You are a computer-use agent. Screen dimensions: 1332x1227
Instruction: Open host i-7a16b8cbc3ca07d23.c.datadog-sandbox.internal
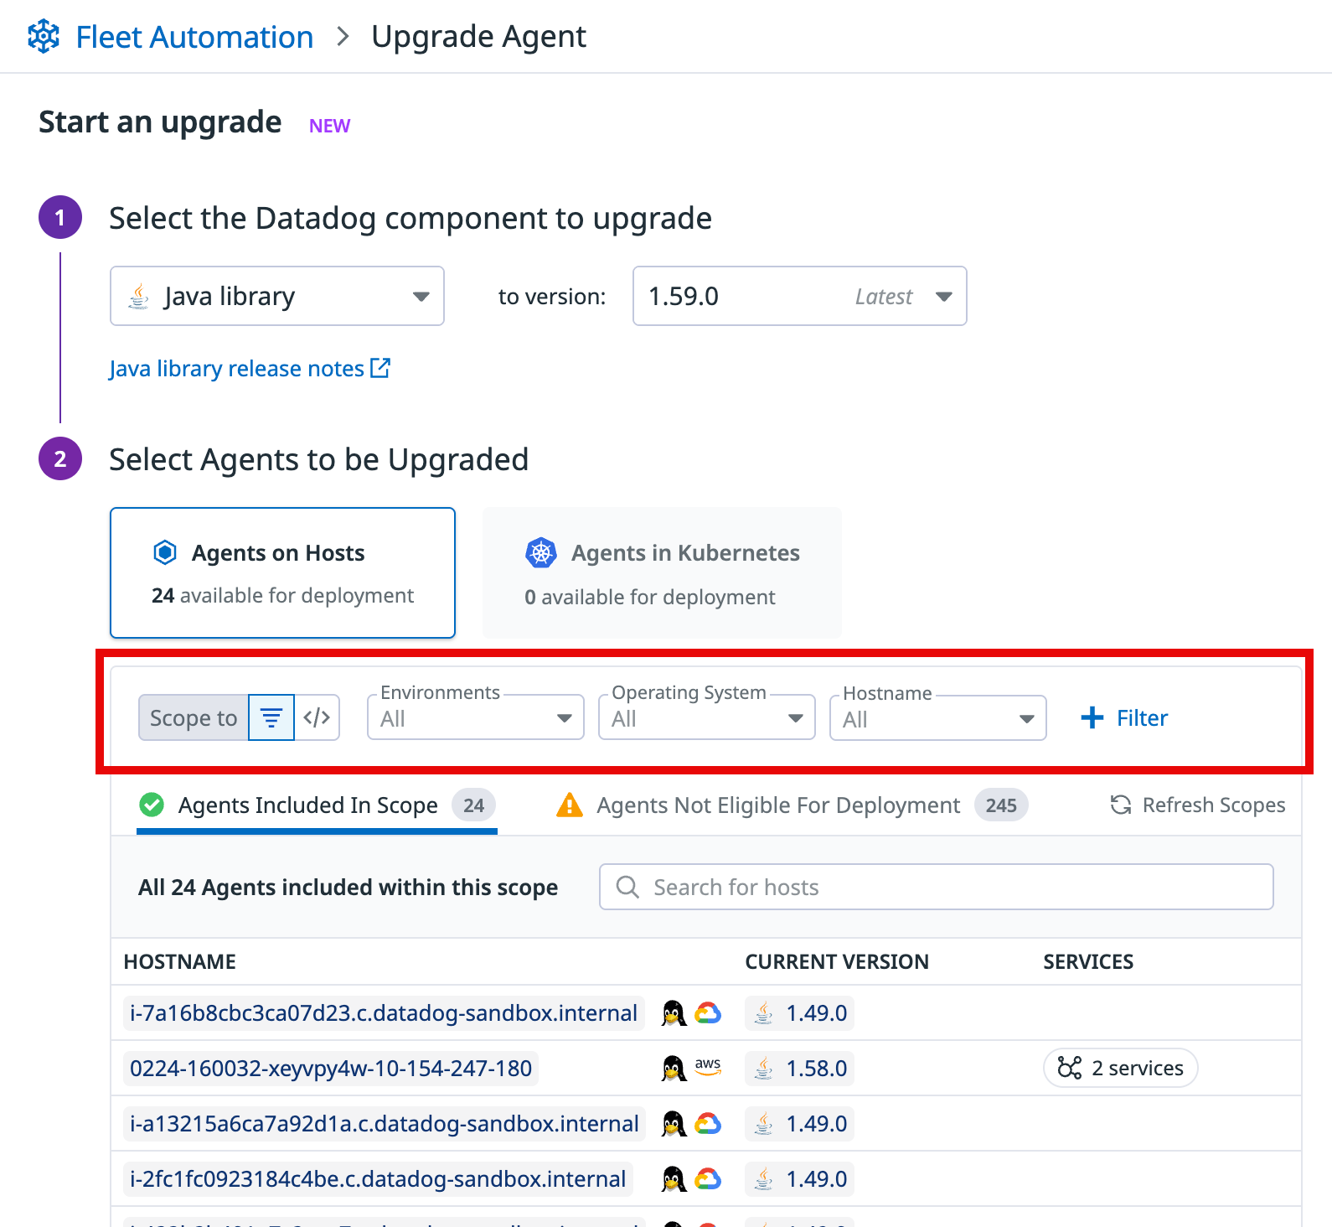[383, 1013]
